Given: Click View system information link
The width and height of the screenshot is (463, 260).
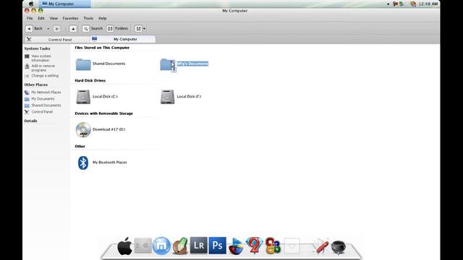Looking at the screenshot, I should (41, 58).
